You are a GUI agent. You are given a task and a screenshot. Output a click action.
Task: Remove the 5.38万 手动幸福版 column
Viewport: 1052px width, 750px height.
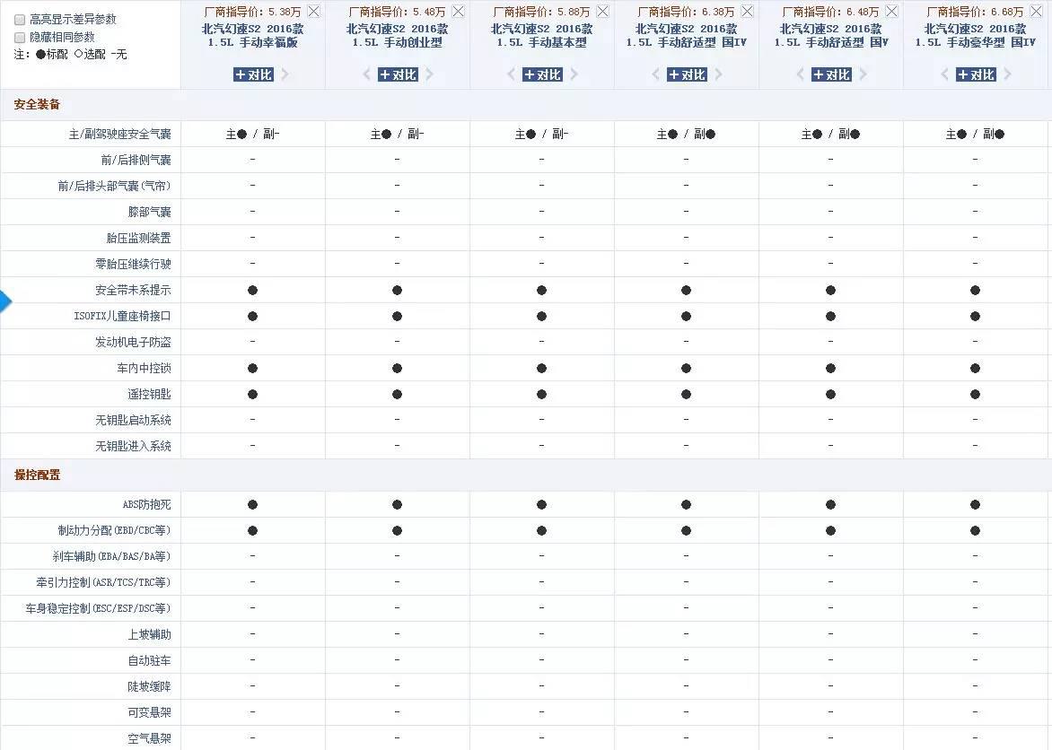pyautogui.click(x=313, y=12)
